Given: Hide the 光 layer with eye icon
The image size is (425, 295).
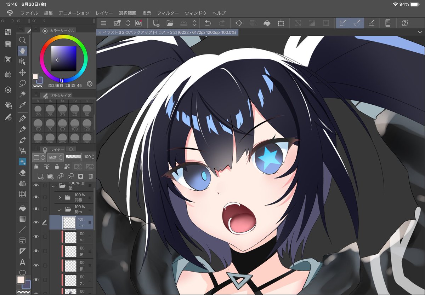Looking at the screenshot, I should click(x=36, y=251).
